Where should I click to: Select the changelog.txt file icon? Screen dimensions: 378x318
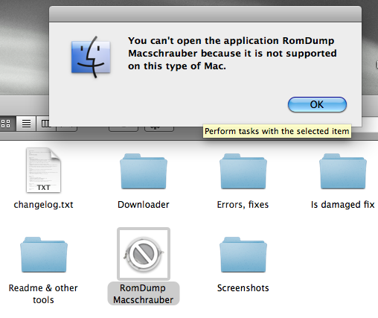[x=43, y=171]
